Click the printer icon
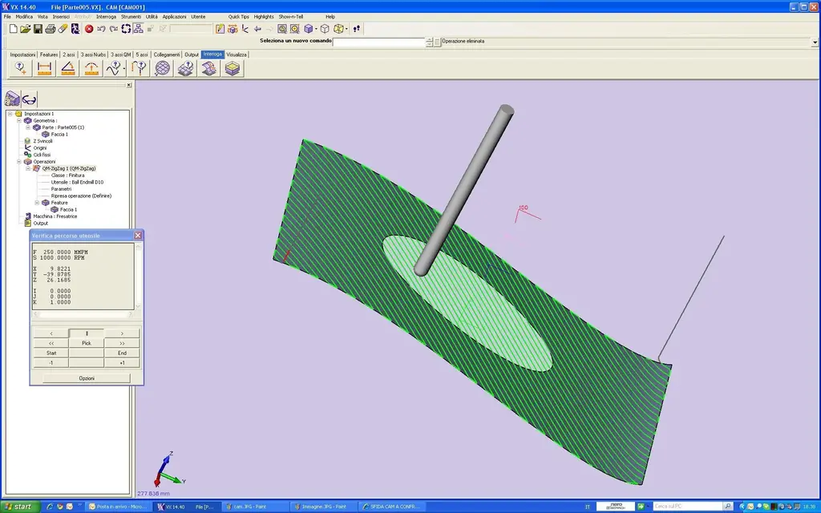Screen dimensions: 821x513 tap(51, 30)
